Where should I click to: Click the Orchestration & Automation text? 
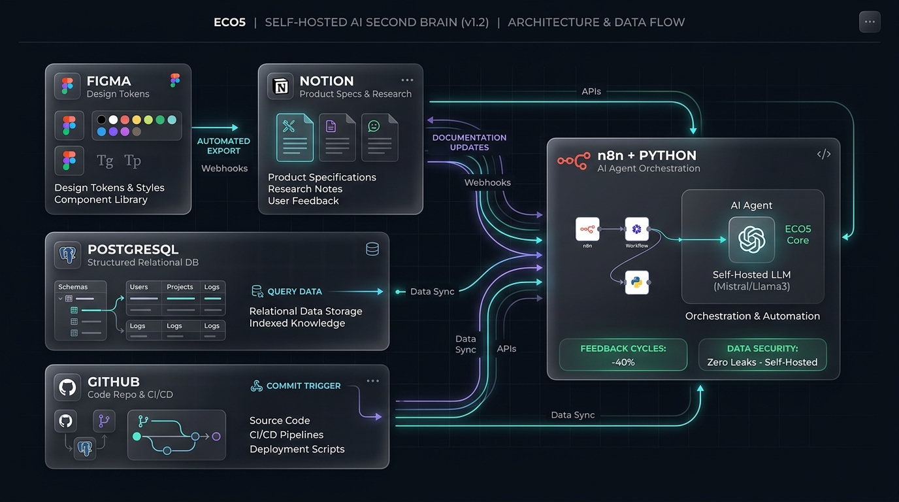(x=753, y=316)
